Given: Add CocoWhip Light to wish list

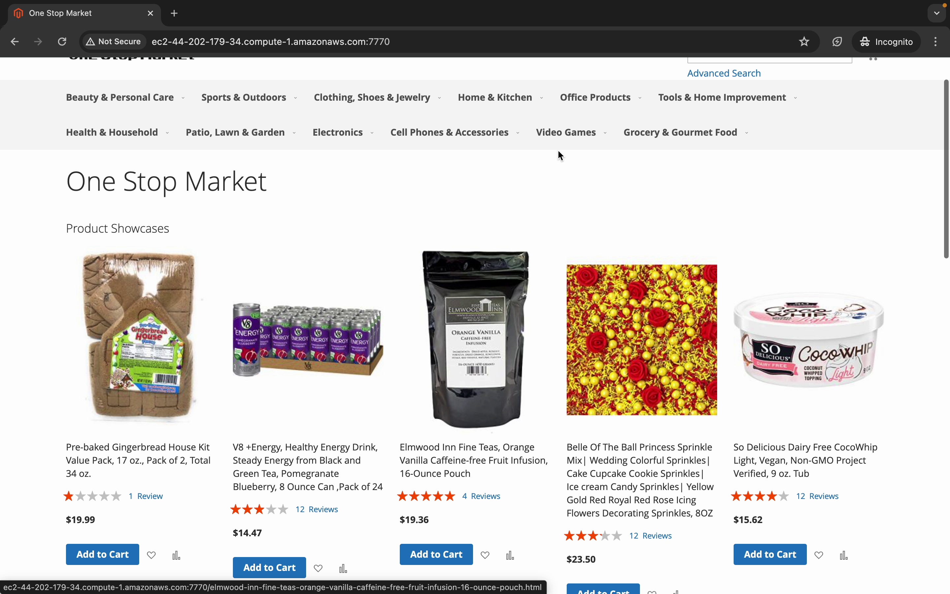Looking at the screenshot, I should coord(818,555).
